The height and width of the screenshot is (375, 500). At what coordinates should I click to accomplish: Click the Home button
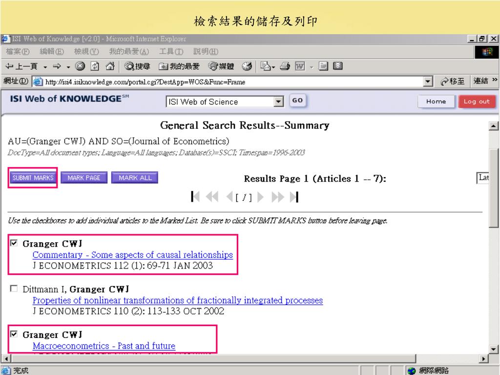pyautogui.click(x=436, y=102)
